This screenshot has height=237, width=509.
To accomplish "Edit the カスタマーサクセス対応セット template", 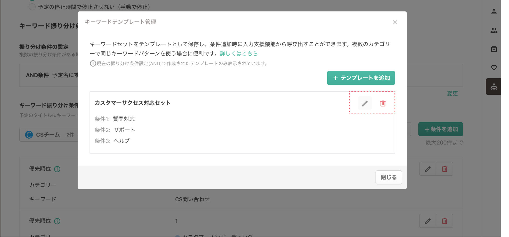I will pyautogui.click(x=365, y=103).
